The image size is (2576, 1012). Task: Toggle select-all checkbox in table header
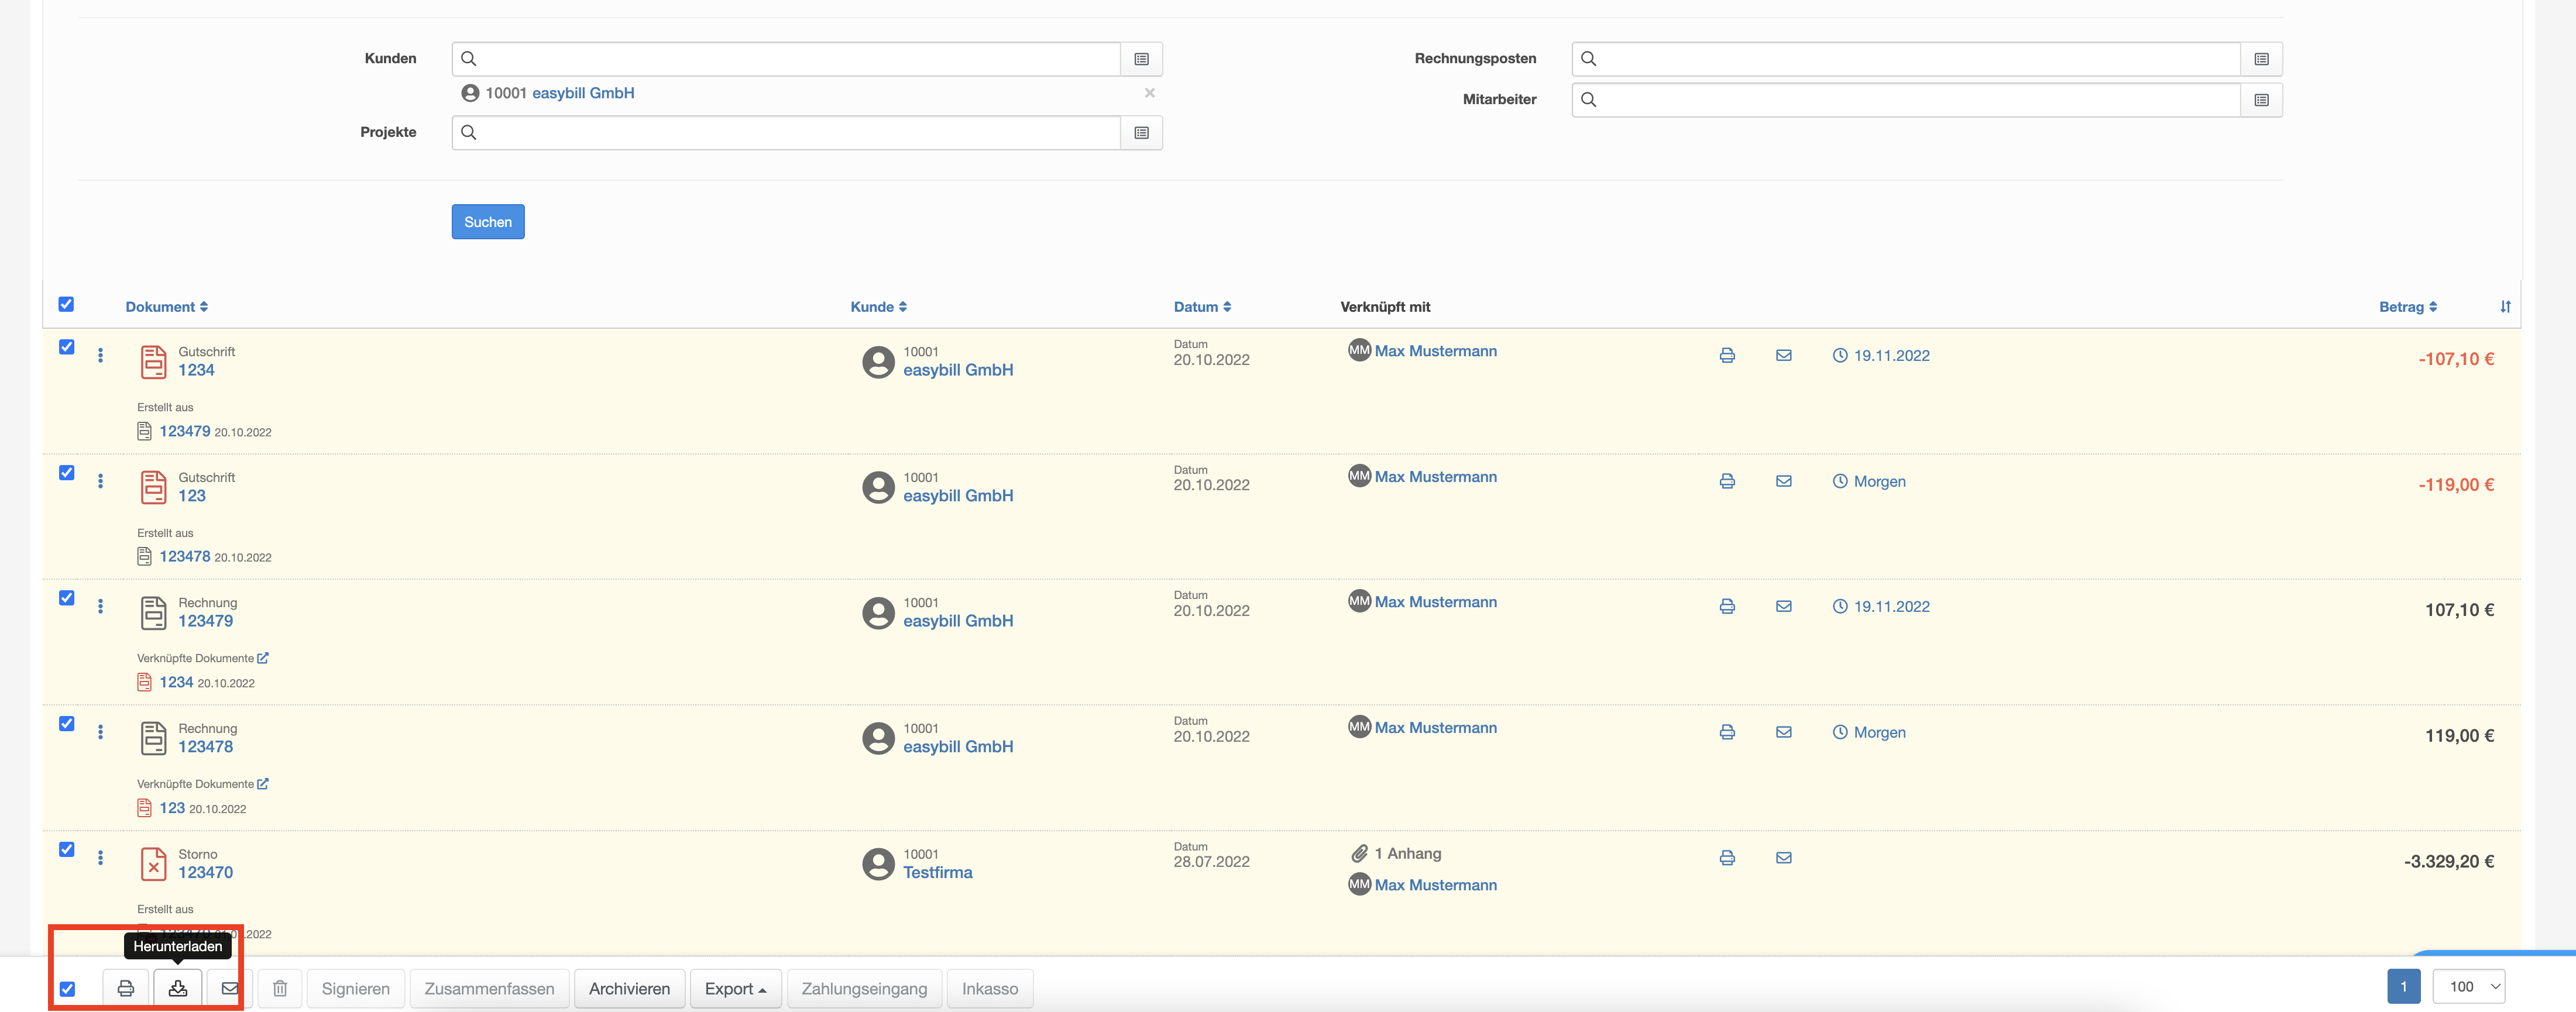tap(67, 304)
